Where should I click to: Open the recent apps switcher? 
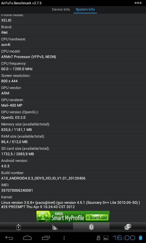46,238
